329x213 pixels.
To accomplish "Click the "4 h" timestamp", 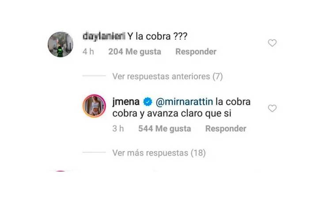I will click(88, 52).
